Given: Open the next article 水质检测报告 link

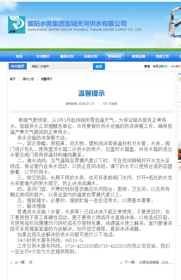Looking at the screenshot, I should pos(156,262).
